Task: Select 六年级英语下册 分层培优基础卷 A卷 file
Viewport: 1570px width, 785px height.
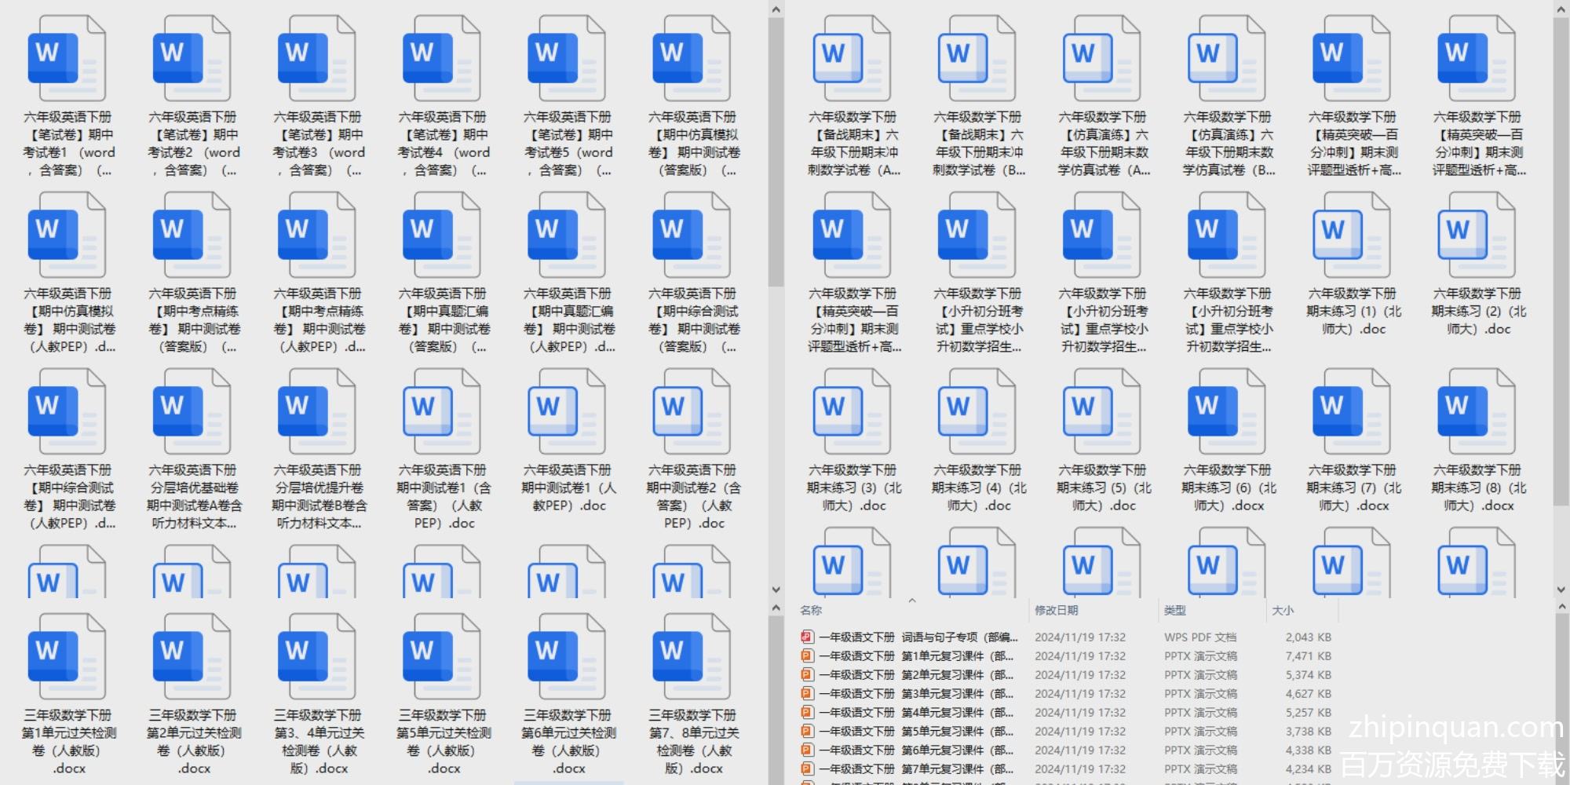Action: click(192, 412)
